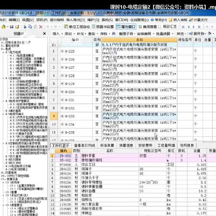The image size is (216, 216).
Task: Select code cell 29-002 in lower table
Action: pyautogui.click(x=64, y=156)
